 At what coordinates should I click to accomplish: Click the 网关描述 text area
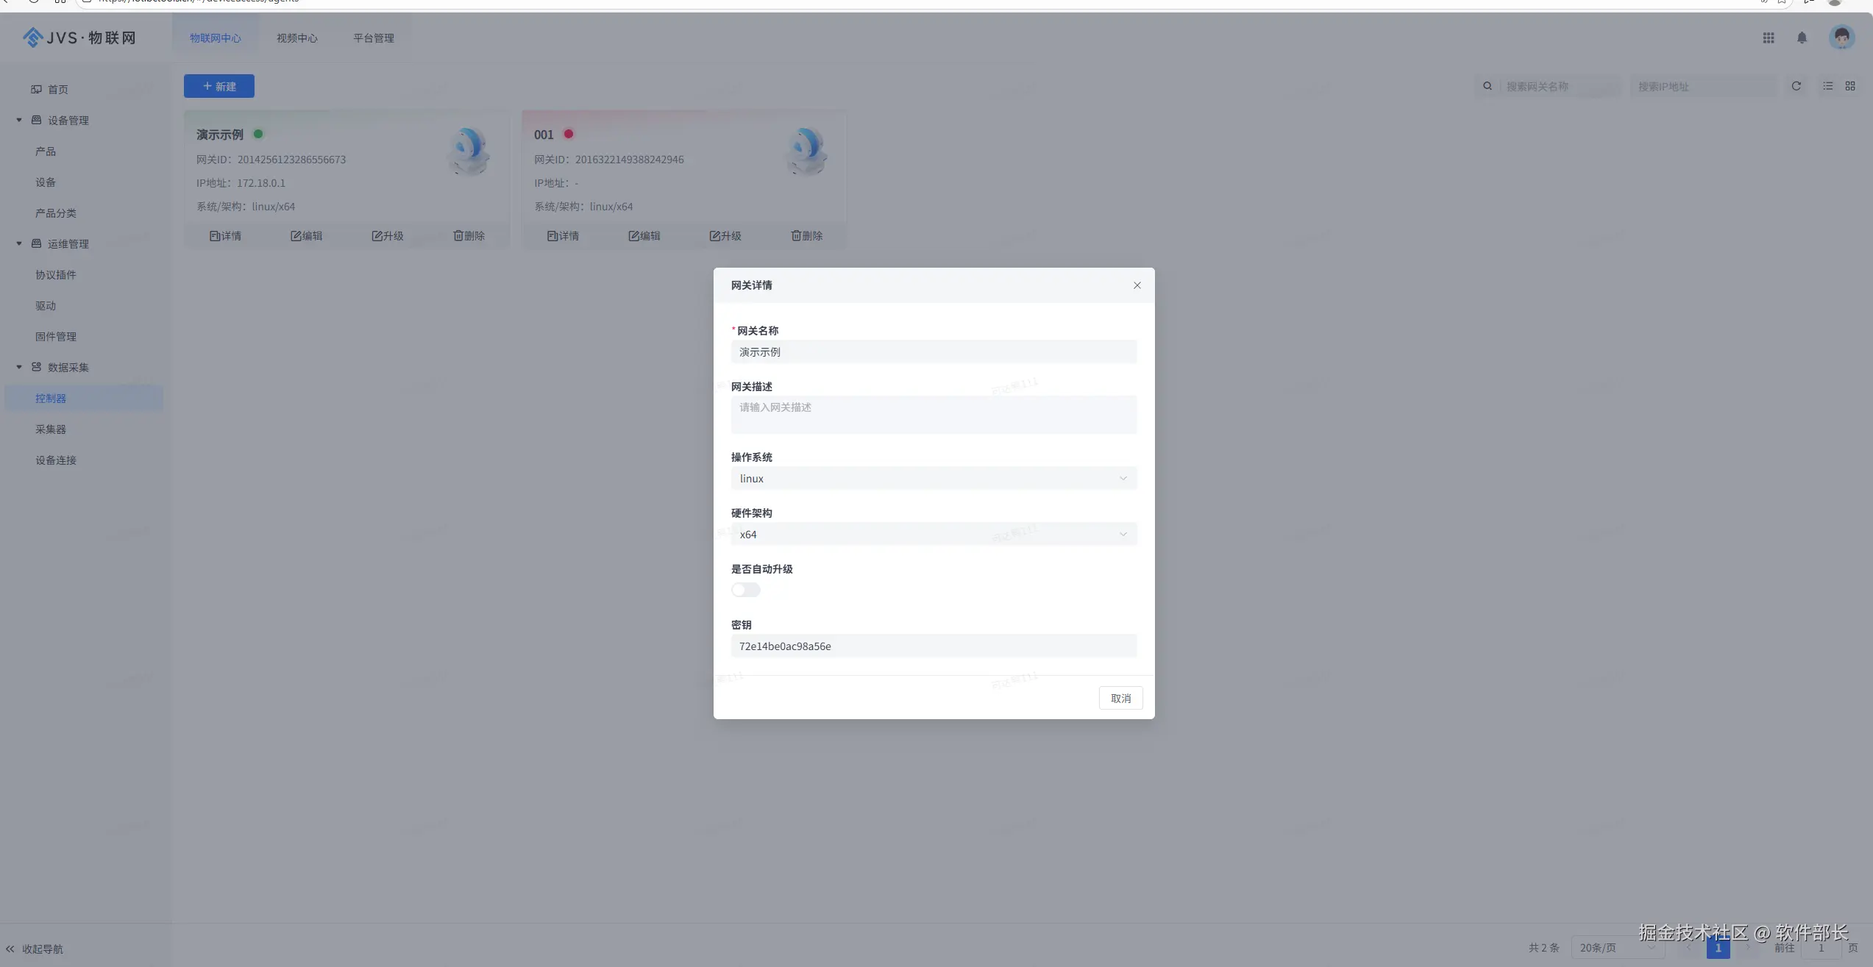click(933, 415)
